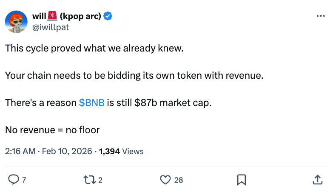Open the $BNB cashtag link
Screen dimensions: 330x195
click(91, 103)
